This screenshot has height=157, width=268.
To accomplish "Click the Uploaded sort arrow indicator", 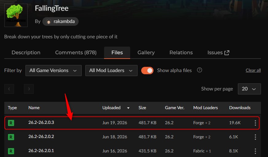I will [x=128, y=108].
